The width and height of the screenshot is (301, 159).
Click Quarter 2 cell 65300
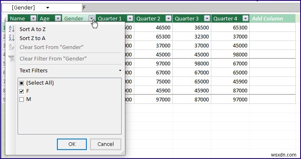tap(154, 36)
